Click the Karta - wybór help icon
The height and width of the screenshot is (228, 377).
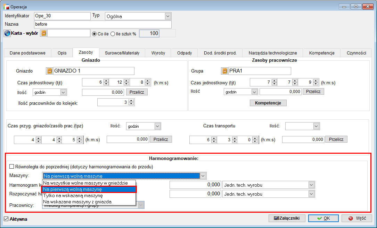[x=7, y=33]
